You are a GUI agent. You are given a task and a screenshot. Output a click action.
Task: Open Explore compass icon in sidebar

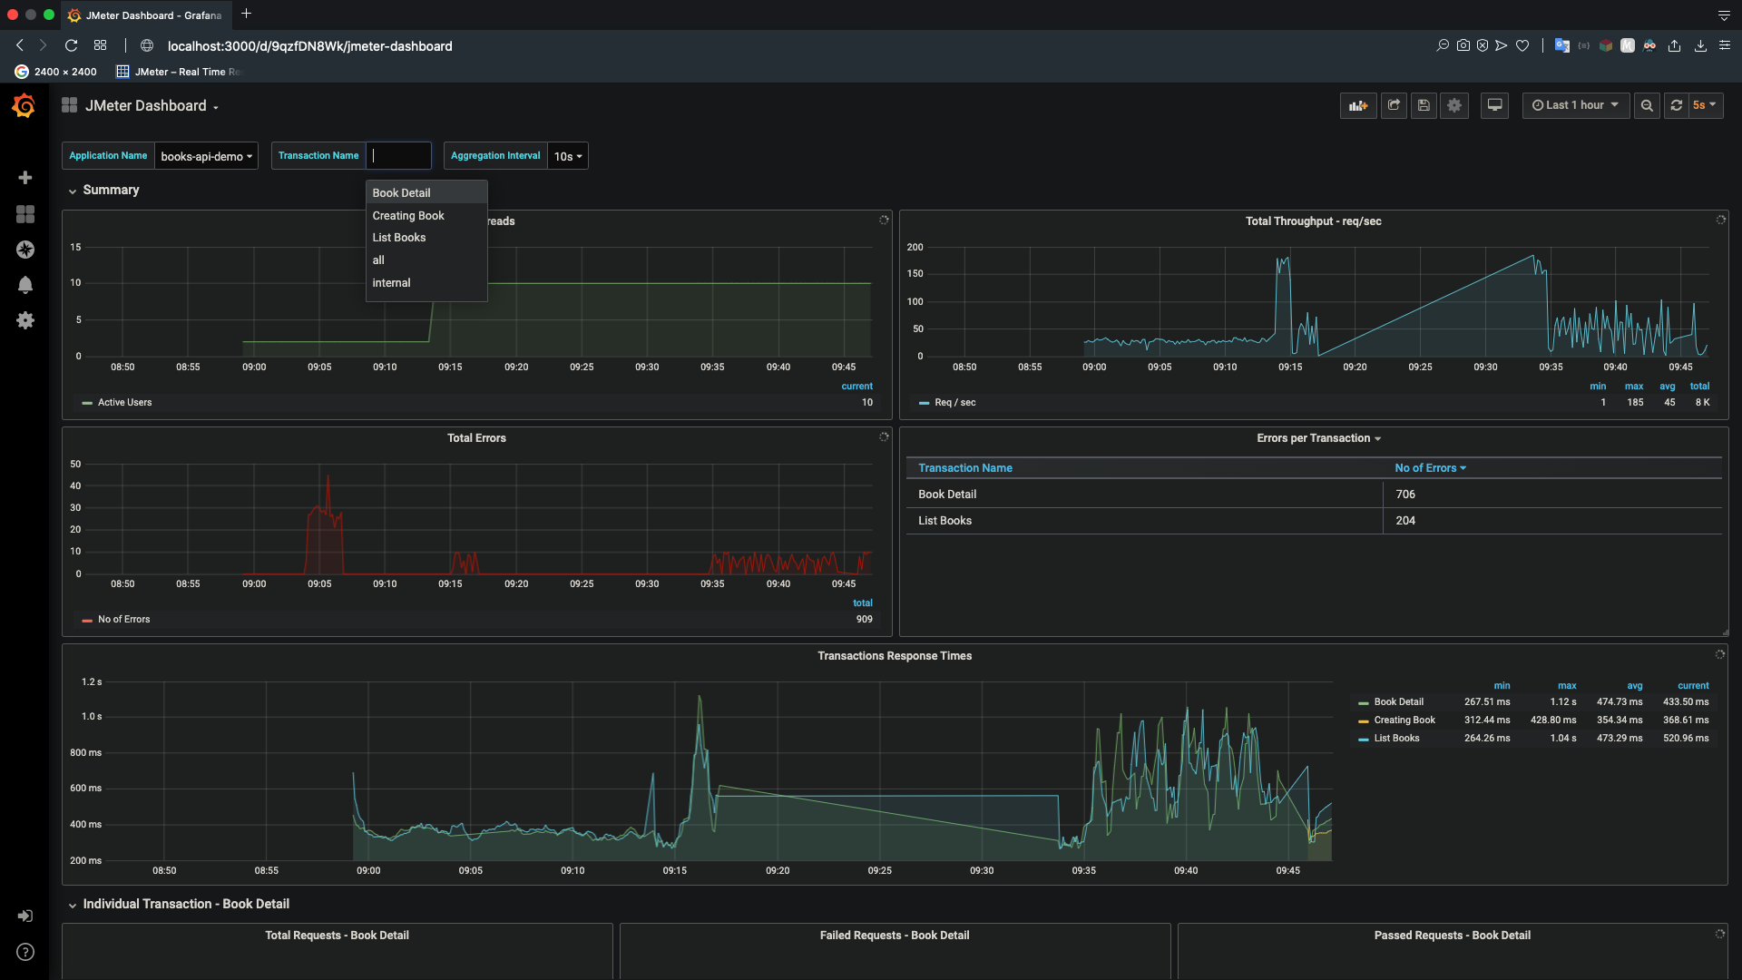click(x=25, y=250)
